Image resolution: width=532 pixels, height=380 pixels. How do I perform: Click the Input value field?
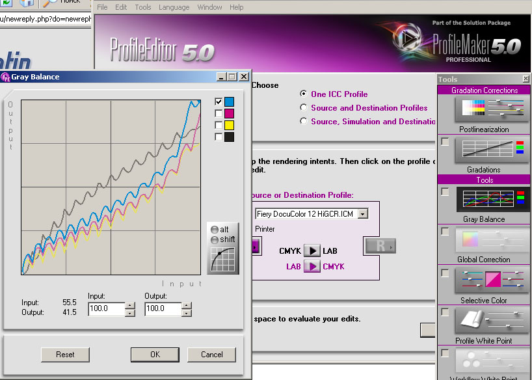click(107, 309)
